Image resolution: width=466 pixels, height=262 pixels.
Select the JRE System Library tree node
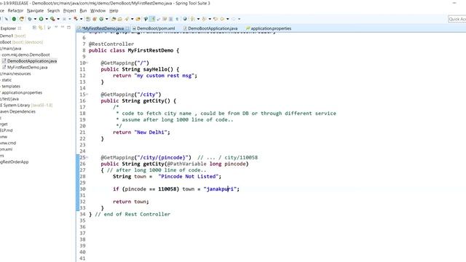point(26,105)
